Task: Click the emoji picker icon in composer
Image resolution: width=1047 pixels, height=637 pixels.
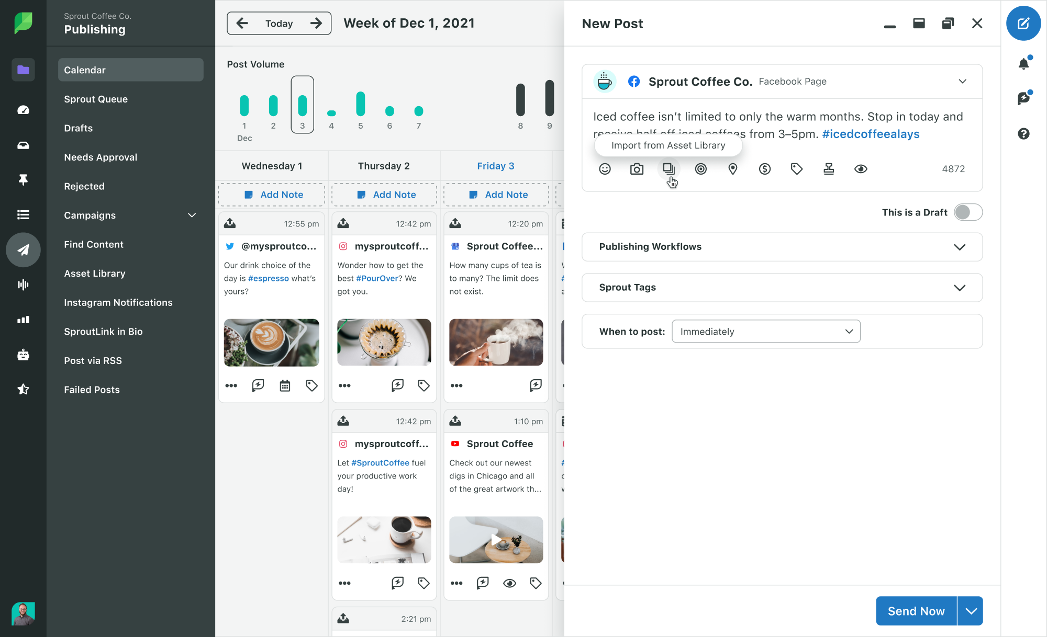Action: [x=604, y=169]
